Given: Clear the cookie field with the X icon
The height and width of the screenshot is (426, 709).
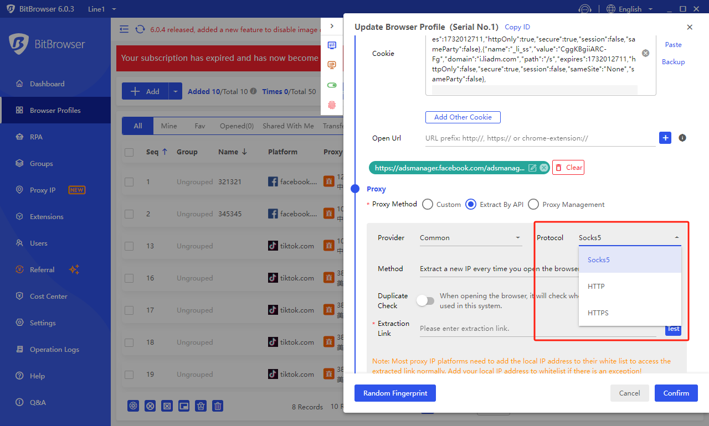Looking at the screenshot, I should [646, 53].
